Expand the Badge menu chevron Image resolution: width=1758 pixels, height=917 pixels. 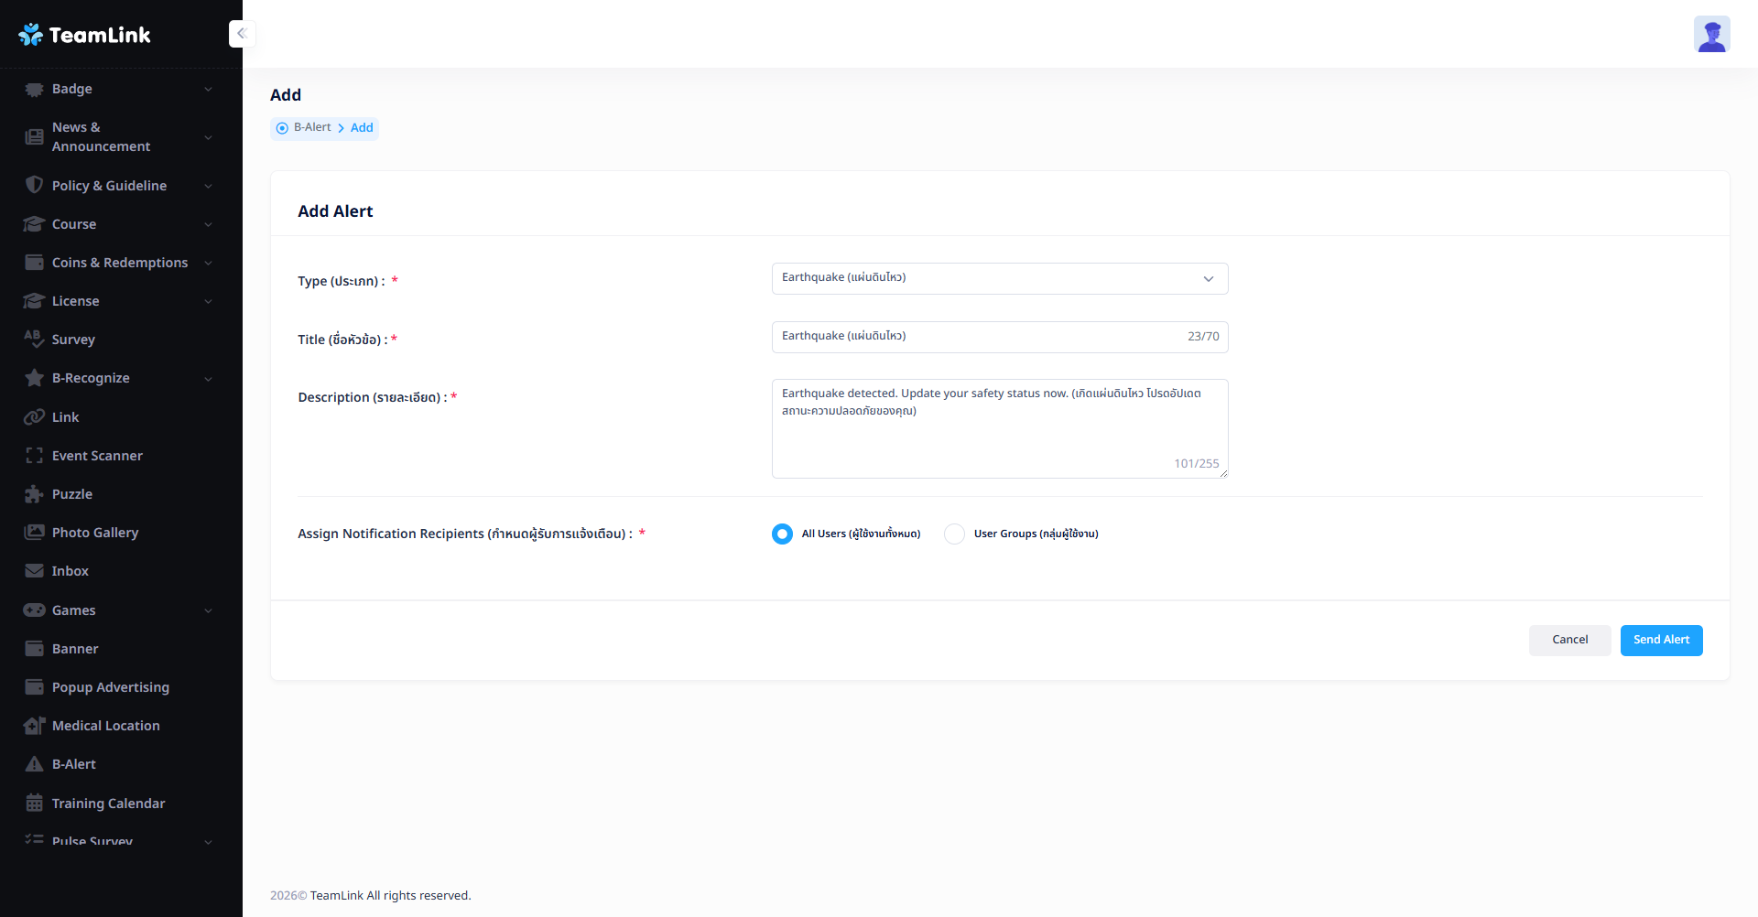[208, 90]
